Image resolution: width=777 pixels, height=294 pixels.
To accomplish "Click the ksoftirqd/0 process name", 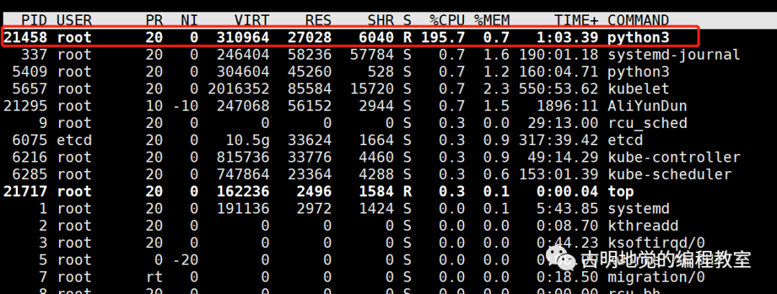I will pos(656,242).
